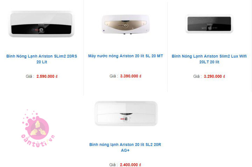The height and width of the screenshot is (167, 252).
Task: Select the 2.400.000 price text
Action: pyautogui.click(x=129, y=165)
